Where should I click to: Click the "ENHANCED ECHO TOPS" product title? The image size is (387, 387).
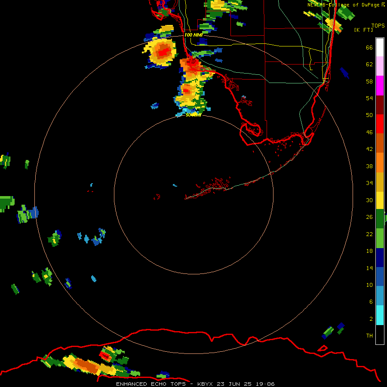click(x=152, y=384)
